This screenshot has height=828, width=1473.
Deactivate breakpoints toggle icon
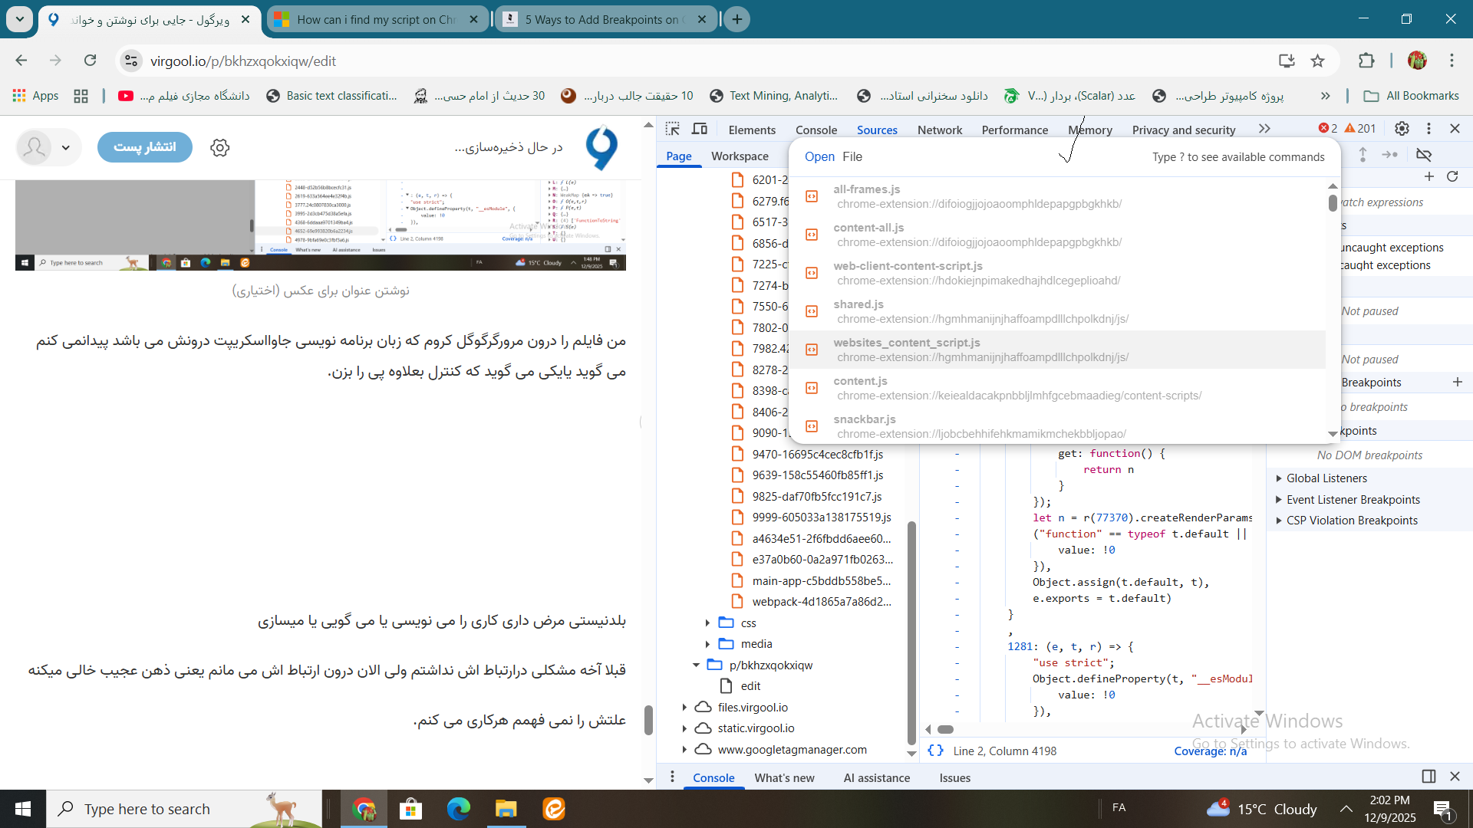(x=1424, y=155)
